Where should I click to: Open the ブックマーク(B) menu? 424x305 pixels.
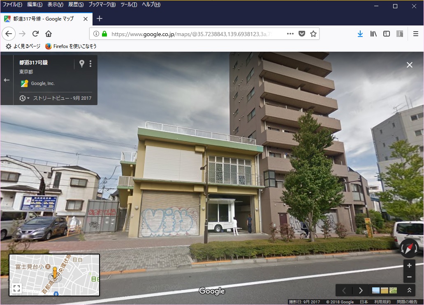[102, 5]
